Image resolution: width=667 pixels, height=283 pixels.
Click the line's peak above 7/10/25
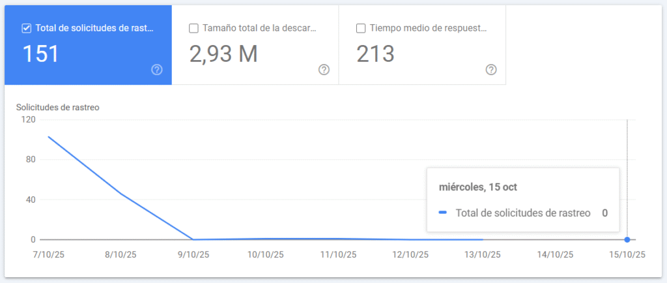(48, 137)
